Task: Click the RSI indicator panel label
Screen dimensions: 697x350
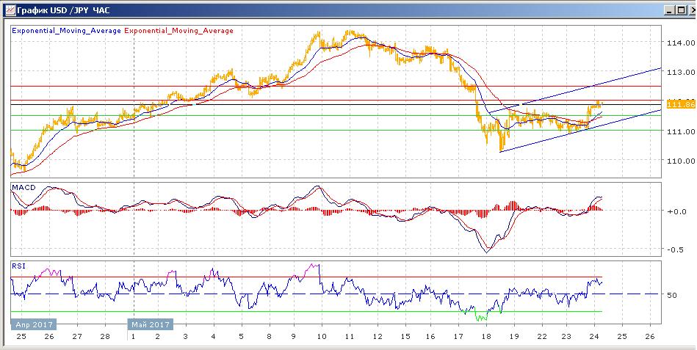Action: coord(18,266)
